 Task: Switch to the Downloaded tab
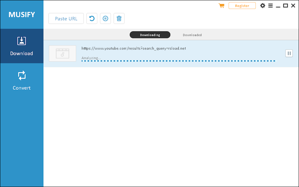pyautogui.click(x=192, y=35)
